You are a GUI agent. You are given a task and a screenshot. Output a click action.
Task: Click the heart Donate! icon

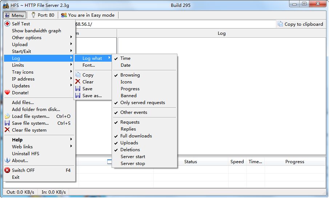(x=7, y=93)
